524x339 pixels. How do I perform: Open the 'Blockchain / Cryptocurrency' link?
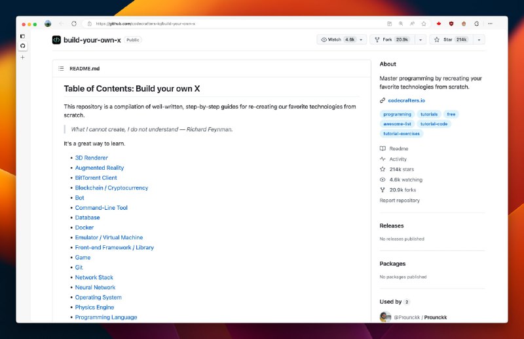(111, 188)
